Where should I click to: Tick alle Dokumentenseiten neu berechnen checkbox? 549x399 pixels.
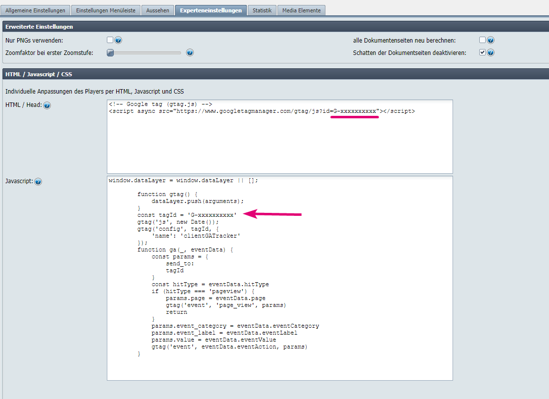pos(482,40)
